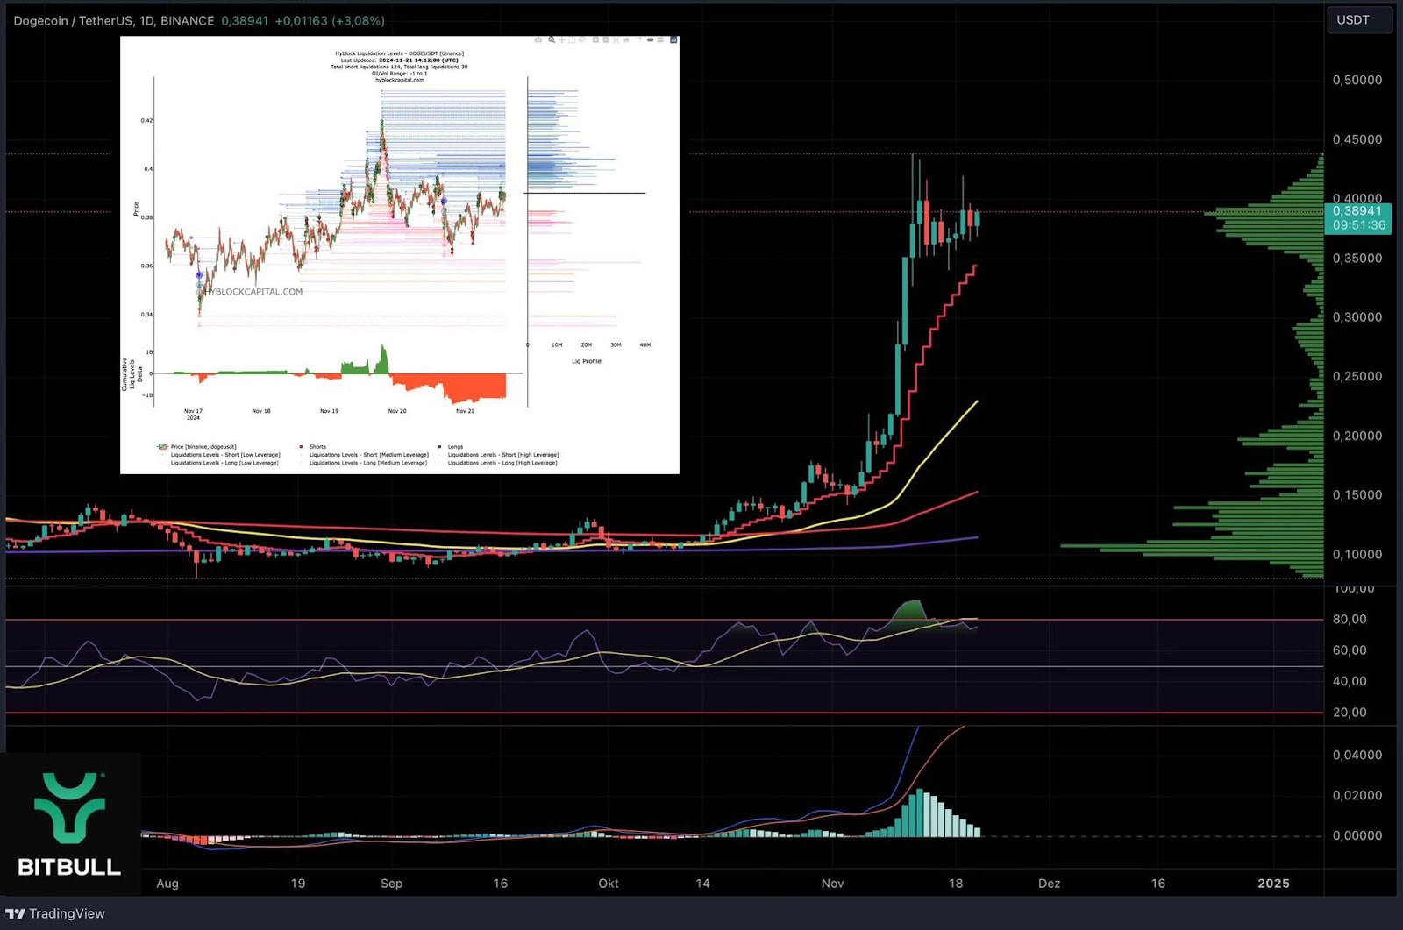Click the 0,50000 price axis label

click(x=1357, y=80)
